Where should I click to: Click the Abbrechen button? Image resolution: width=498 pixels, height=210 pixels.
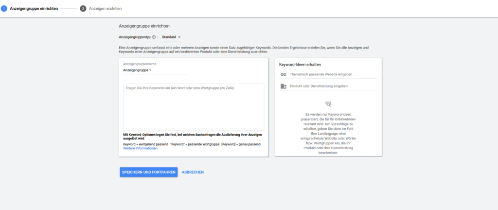[x=193, y=172]
